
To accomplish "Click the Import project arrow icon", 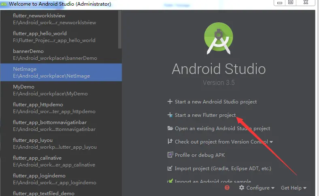I will tap(170, 168).
